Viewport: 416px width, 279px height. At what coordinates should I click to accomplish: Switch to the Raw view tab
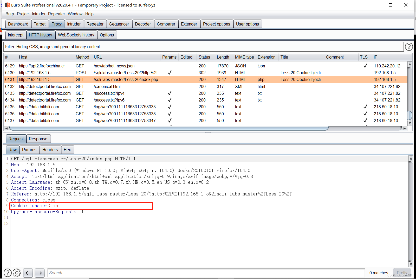point(12,150)
